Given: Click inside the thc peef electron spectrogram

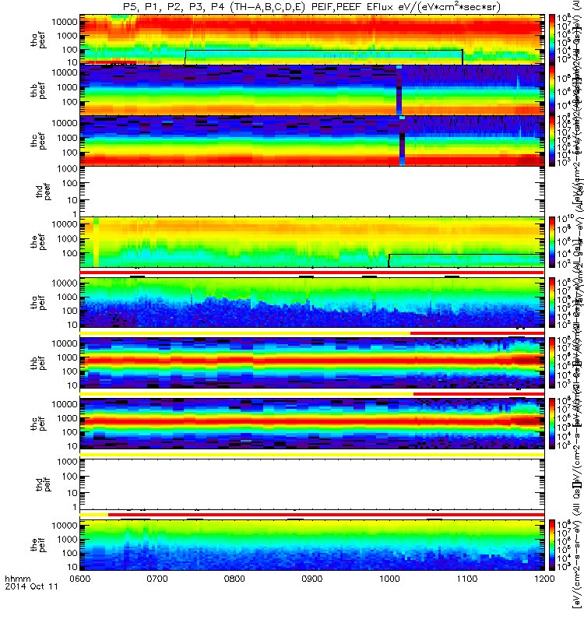Looking at the screenshot, I should click(x=312, y=141).
